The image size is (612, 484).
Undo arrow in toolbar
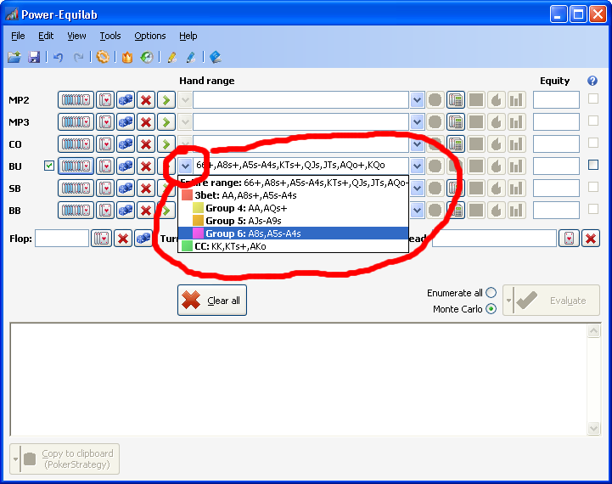click(x=59, y=58)
